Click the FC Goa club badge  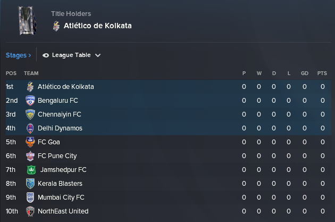30,142
